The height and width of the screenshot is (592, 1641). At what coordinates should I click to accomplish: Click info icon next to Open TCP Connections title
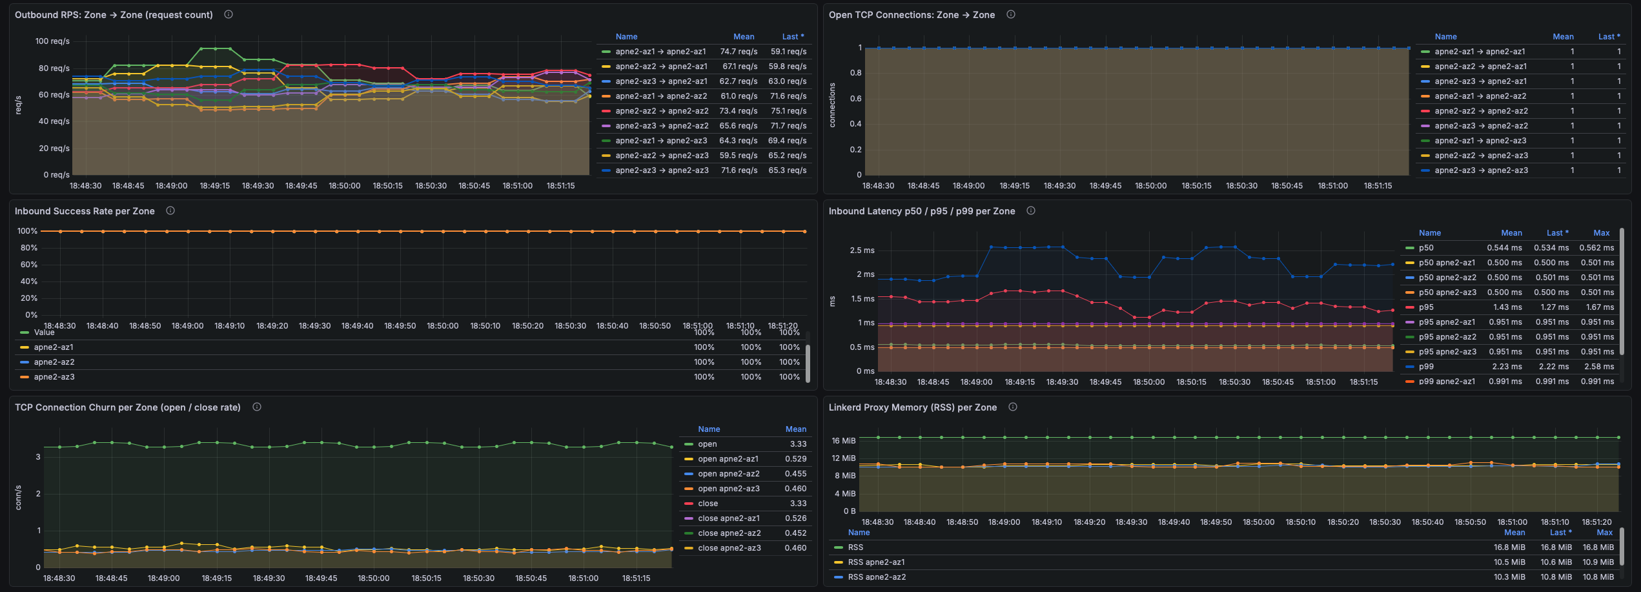pyautogui.click(x=1011, y=15)
